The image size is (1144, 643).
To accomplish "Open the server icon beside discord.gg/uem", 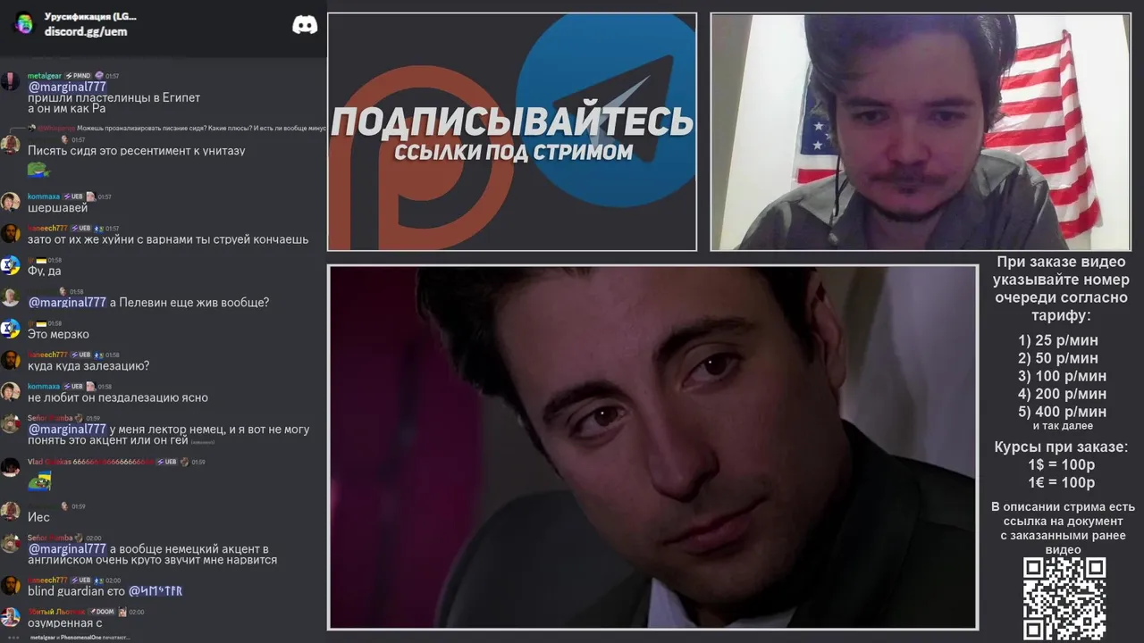I will (23, 24).
